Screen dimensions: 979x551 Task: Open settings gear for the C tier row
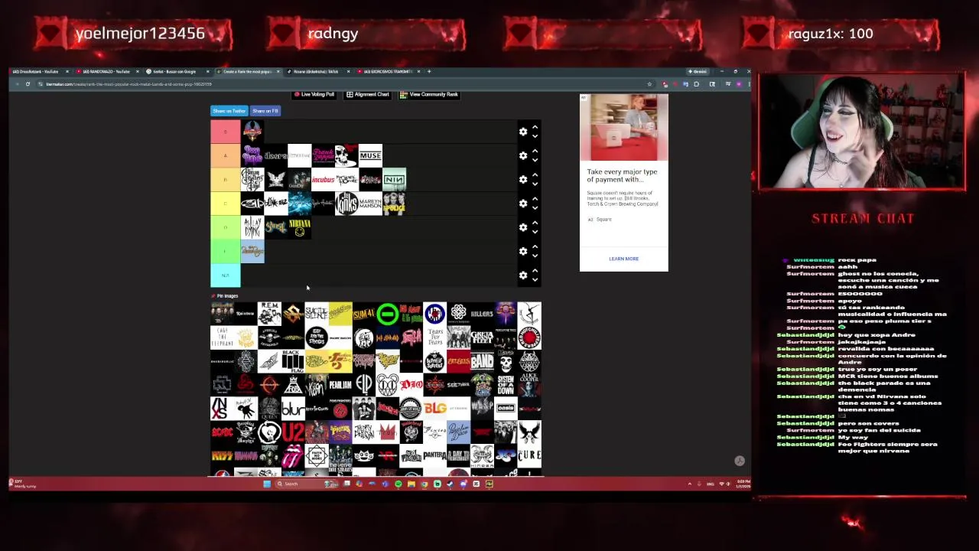[523, 203]
